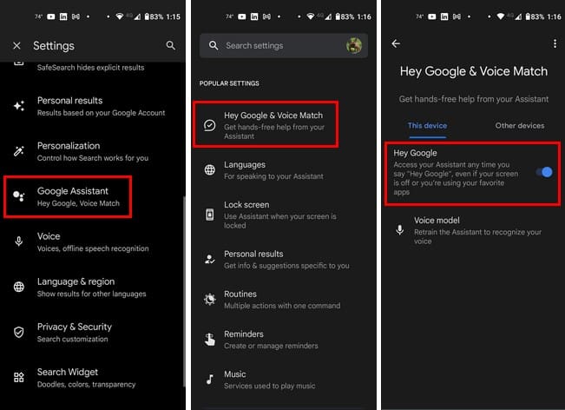The height and width of the screenshot is (410, 565).
Task: Click the Personal results sparkle icon in left panel
Action: [x=19, y=106]
